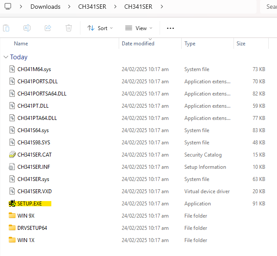
Task: Sort by the Size column header
Action: [x=241, y=44]
